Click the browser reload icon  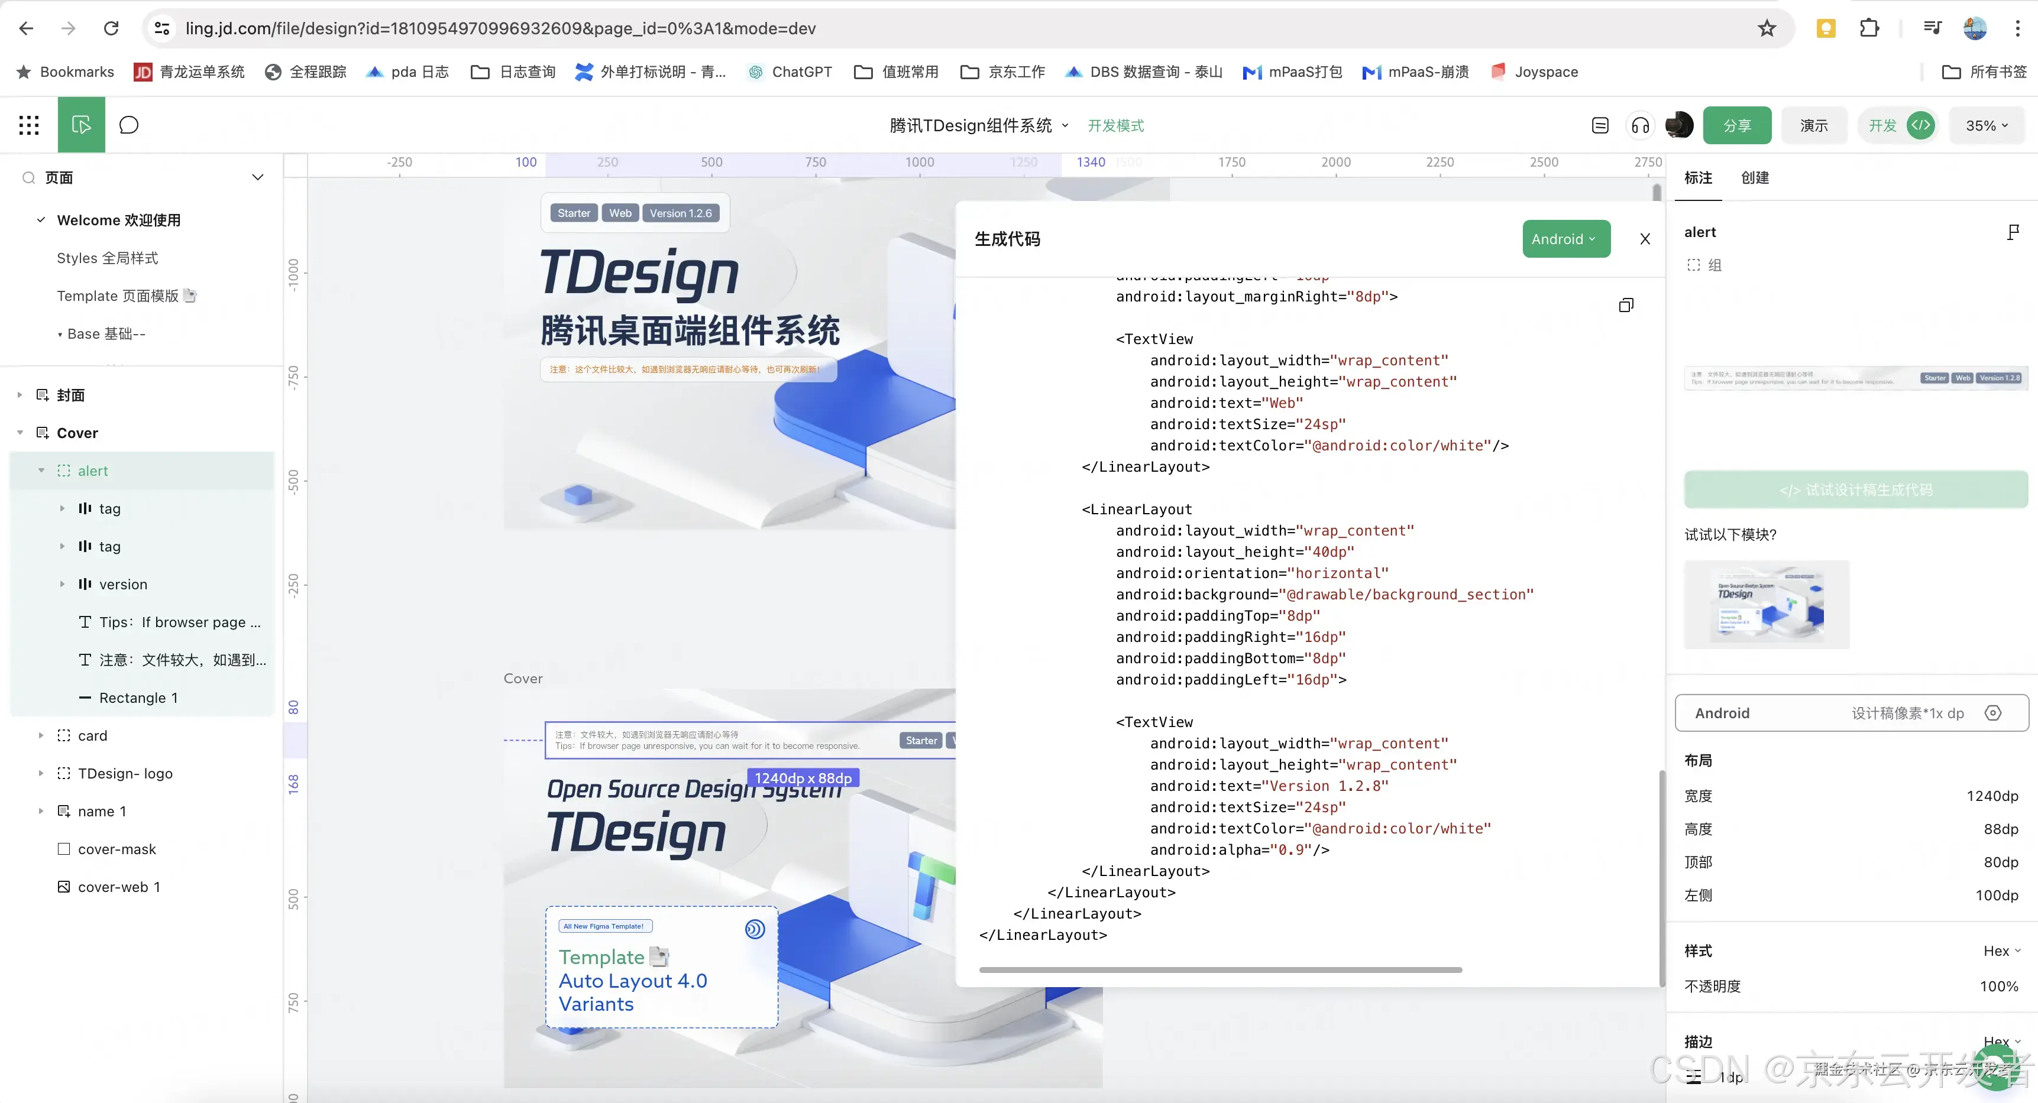[x=111, y=28]
